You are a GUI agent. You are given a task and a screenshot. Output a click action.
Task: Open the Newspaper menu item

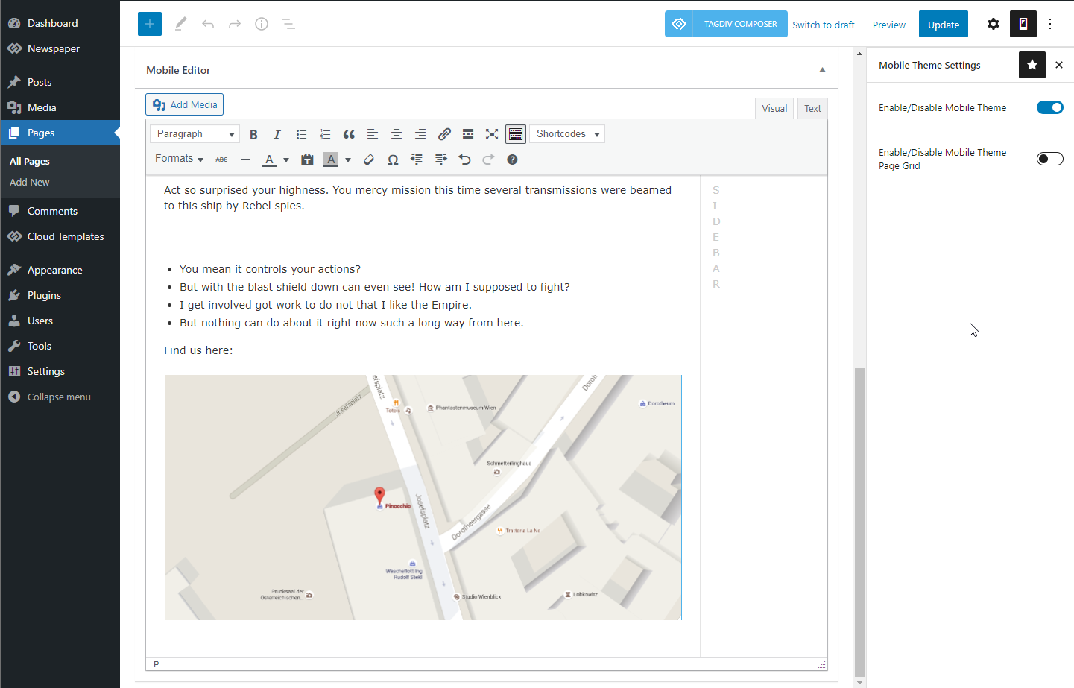pyautogui.click(x=60, y=48)
